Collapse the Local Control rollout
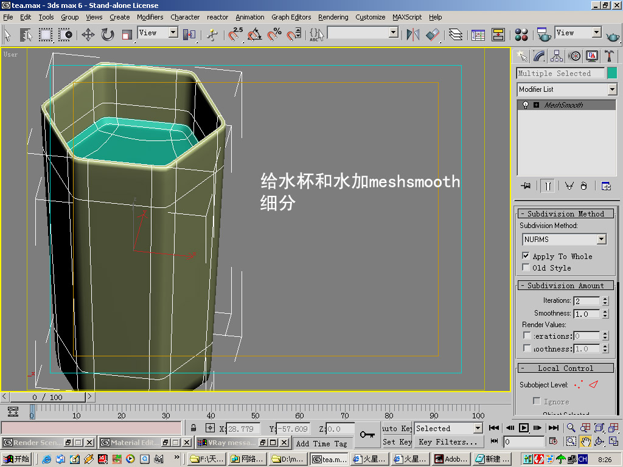The image size is (623, 467). pyautogui.click(x=566, y=368)
